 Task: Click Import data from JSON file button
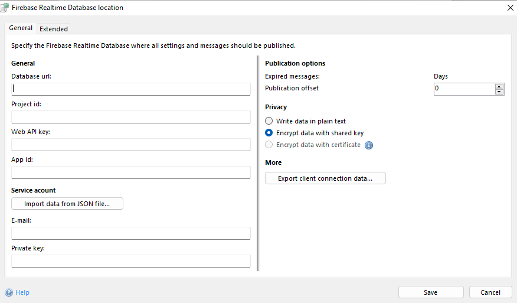(67, 204)
